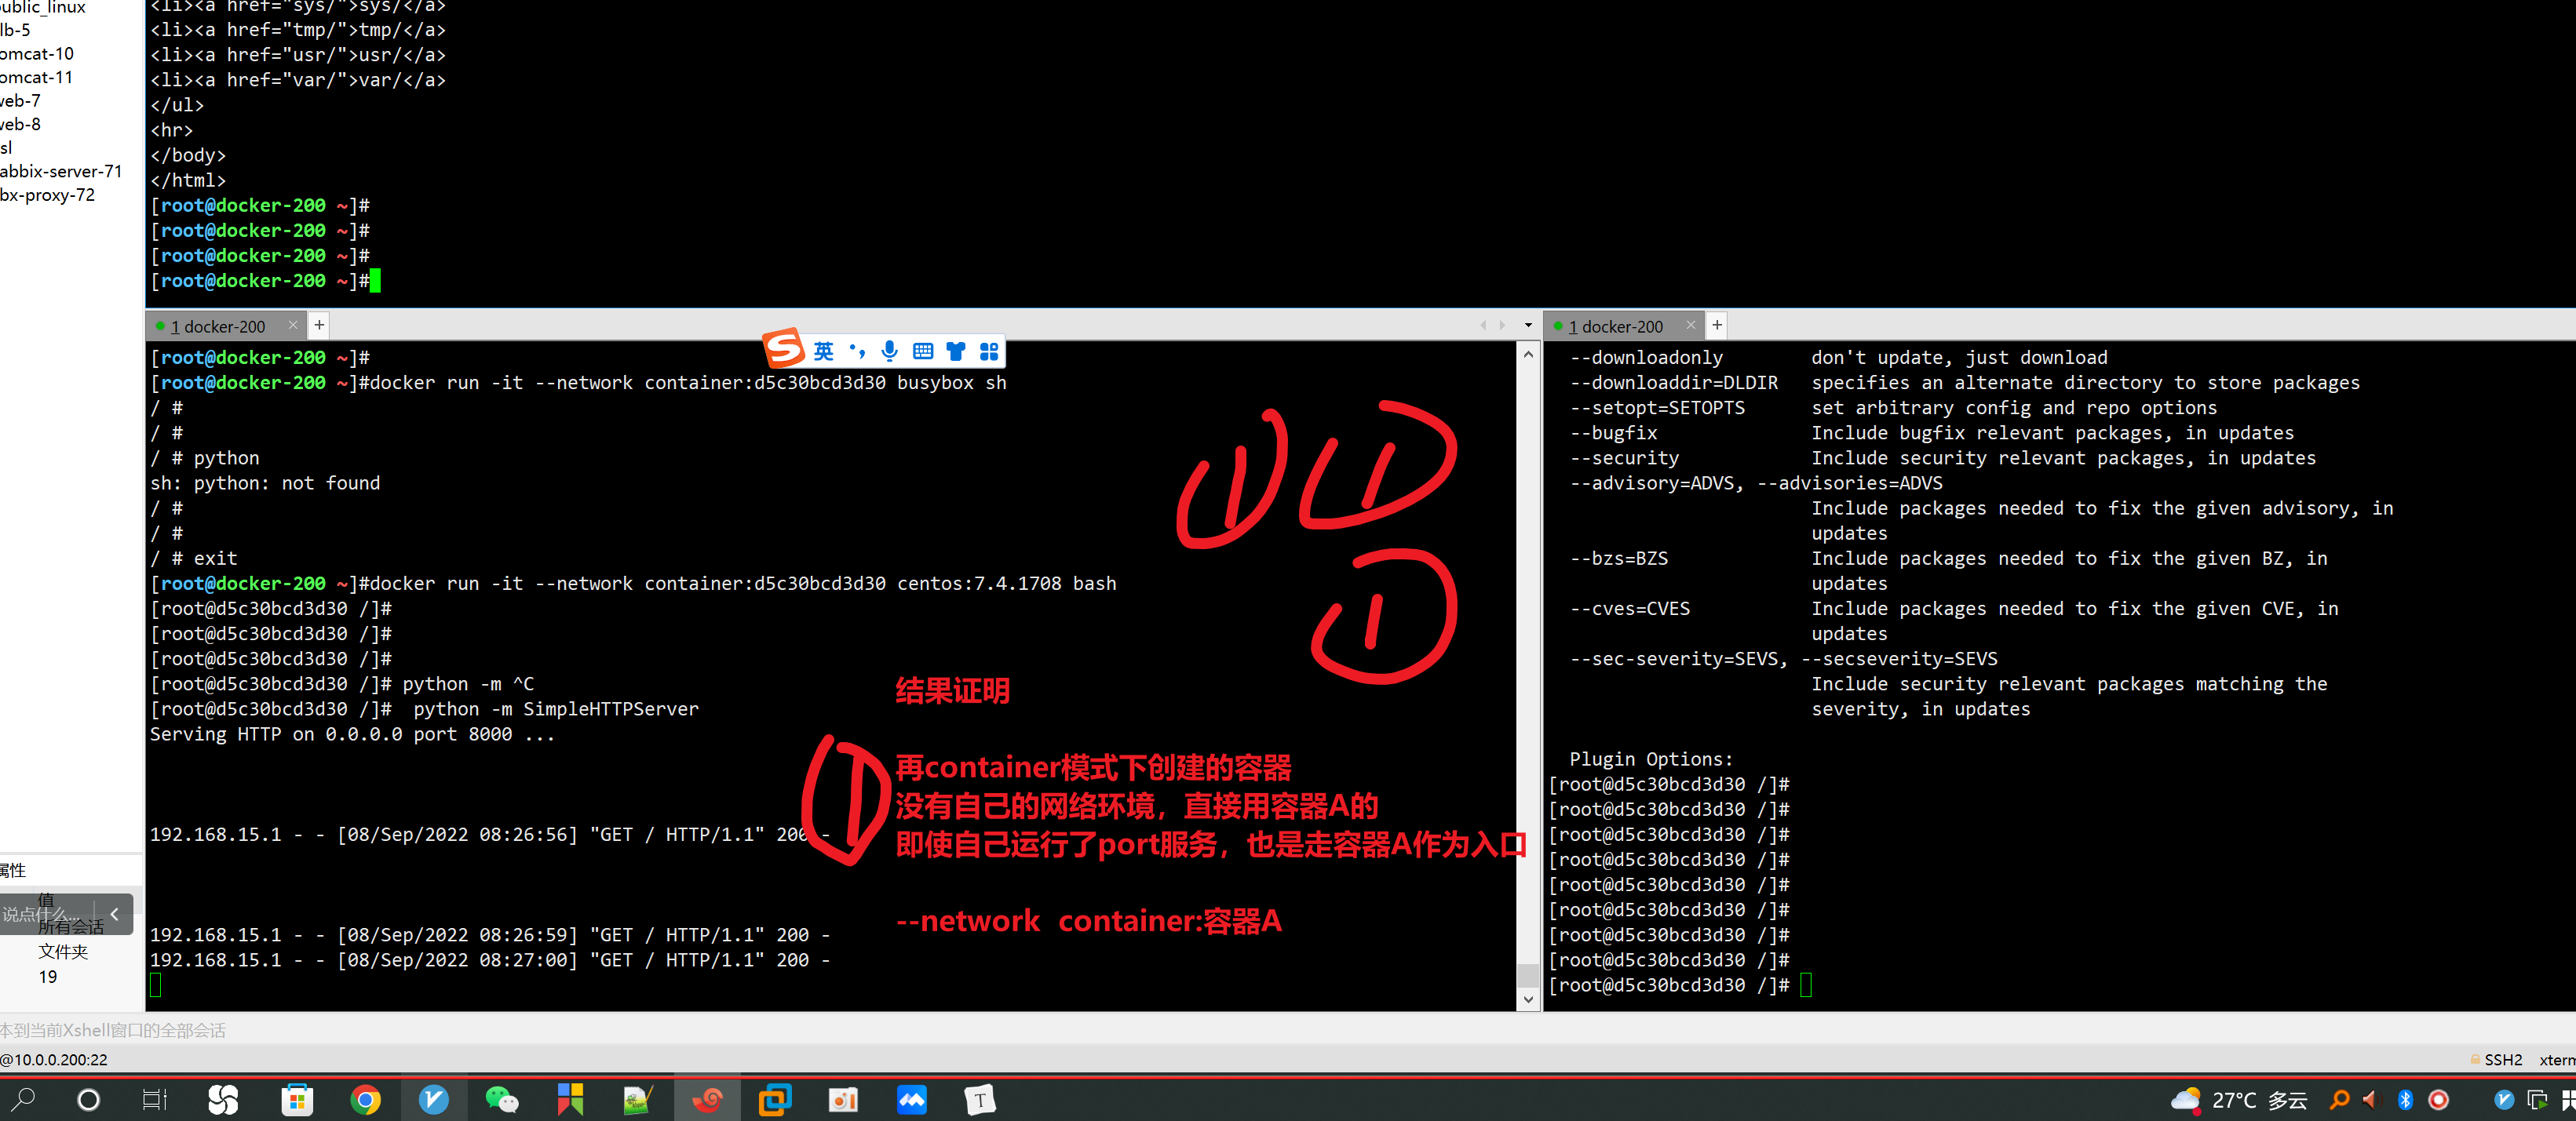Select zabbix-server-71 in the session list
This screenshot has width=2576, height=1121.
point(60,171)
